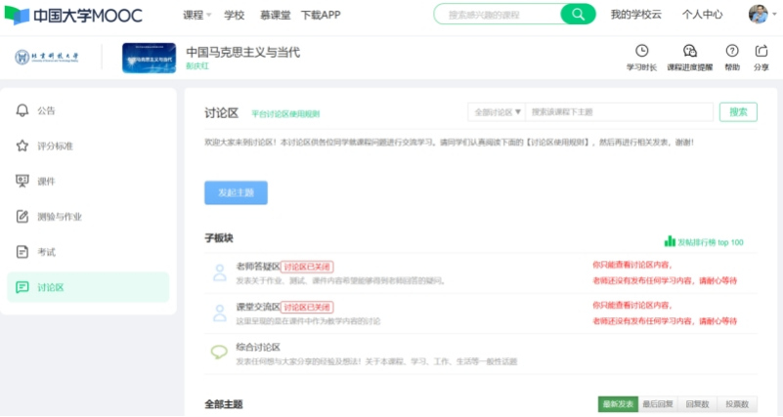
Task: Open the user avatar profile picture
Action: pos(758,15)
